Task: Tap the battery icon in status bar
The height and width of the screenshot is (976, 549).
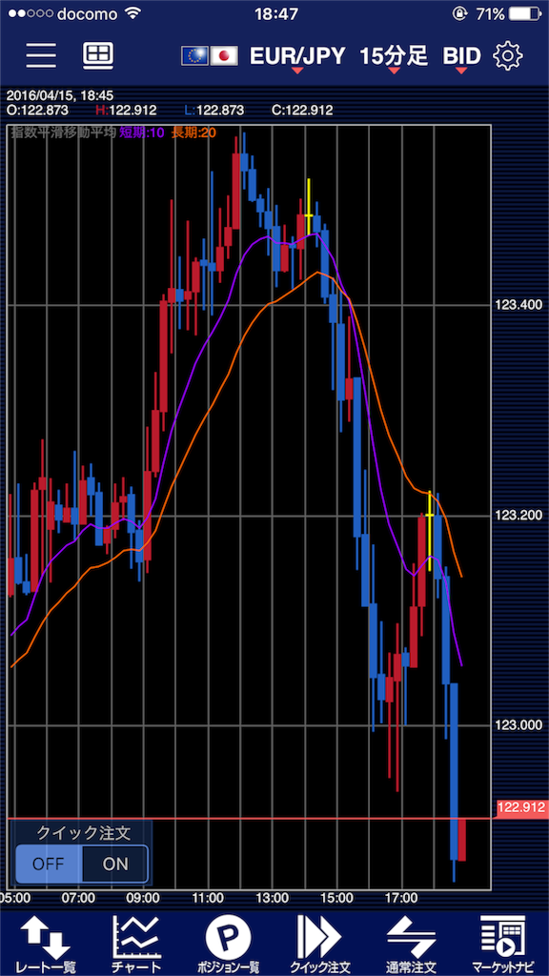Action: click(525, 13)
